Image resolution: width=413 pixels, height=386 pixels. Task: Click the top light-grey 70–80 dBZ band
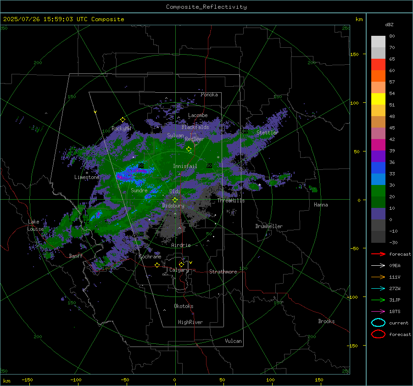coord(378,42)
